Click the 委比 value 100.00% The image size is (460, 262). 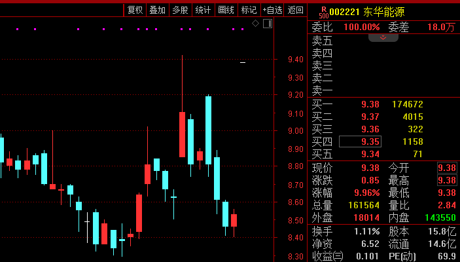coord(362,28)
